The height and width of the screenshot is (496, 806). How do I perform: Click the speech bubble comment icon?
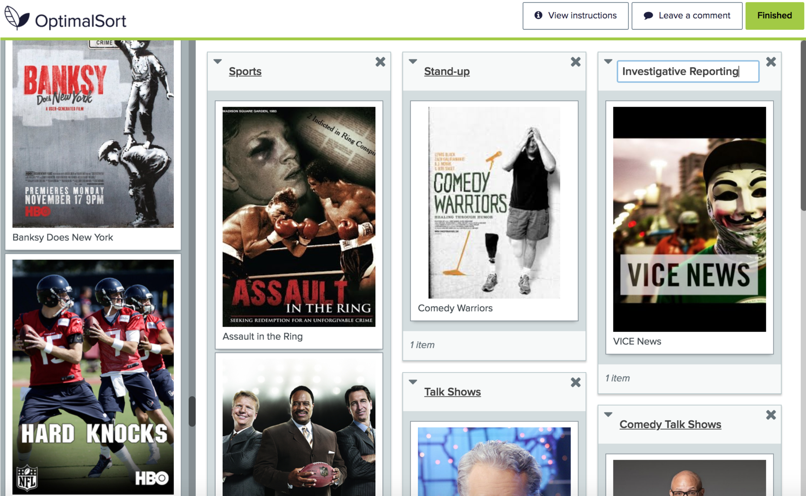[648, 15]
